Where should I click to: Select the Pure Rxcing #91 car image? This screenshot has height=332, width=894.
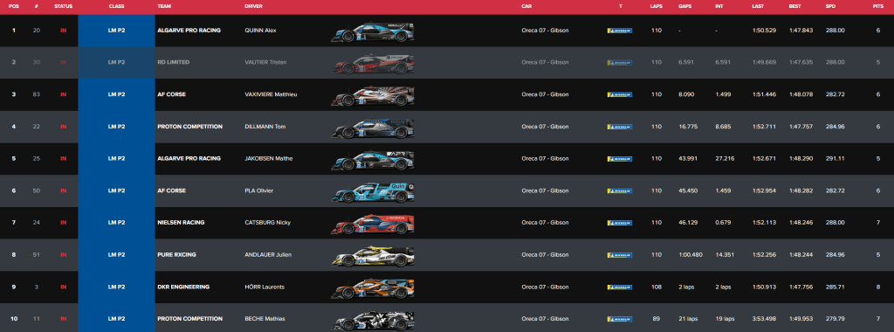pos(372,257)
